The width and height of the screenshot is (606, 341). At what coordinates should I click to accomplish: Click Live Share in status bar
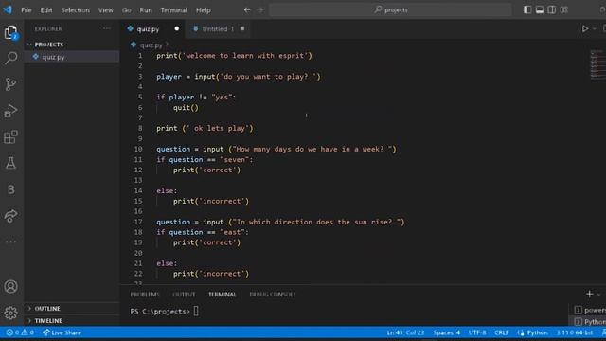(x=62, y=332)
